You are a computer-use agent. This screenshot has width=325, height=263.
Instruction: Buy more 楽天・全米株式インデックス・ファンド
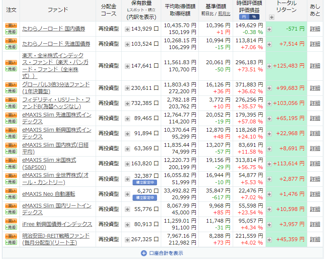[x=11, y=63]
